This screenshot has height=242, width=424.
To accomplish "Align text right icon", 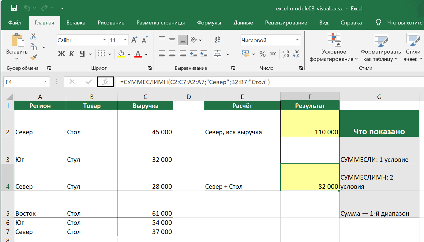I will (x=183, y=54).
